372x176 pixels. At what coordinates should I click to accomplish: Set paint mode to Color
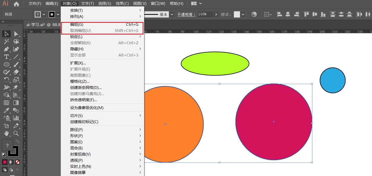pyautogui.click(x=5, y=162)
